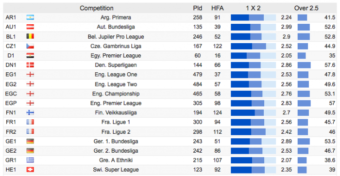The image size is (340, 176).
Task: Click the Austria flag icon
Action: pyautogui.click(x=30, y=27)
